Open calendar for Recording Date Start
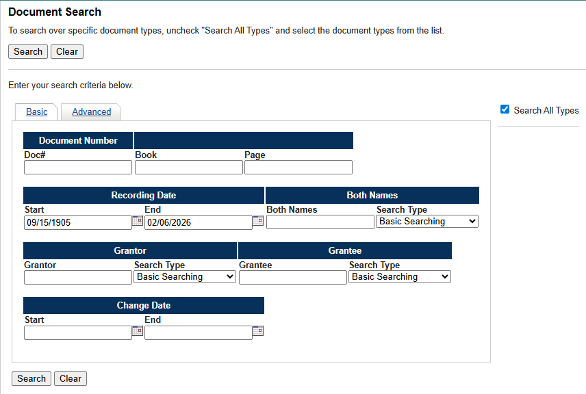 point(138,221)
